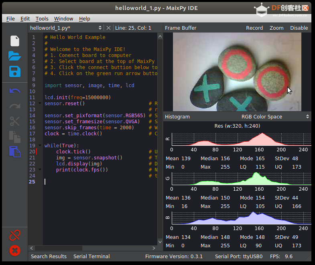Screen dimensions: 315x265
Task: Click the Line 25, Col 1 indicator
Action: [133, 28]
